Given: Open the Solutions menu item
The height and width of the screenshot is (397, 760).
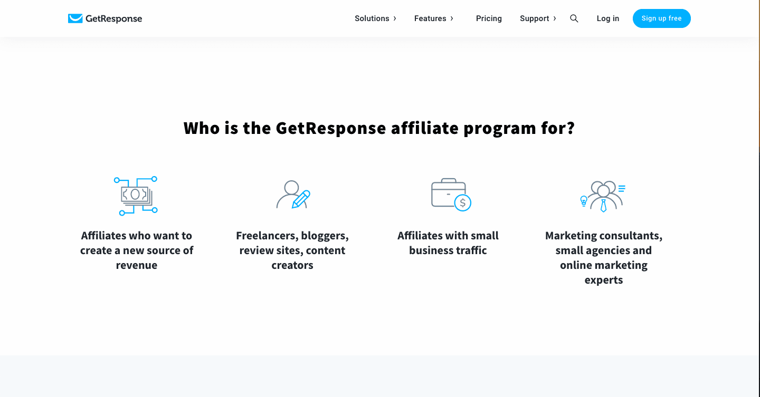Looking at the screenshot, I should 372,18.
